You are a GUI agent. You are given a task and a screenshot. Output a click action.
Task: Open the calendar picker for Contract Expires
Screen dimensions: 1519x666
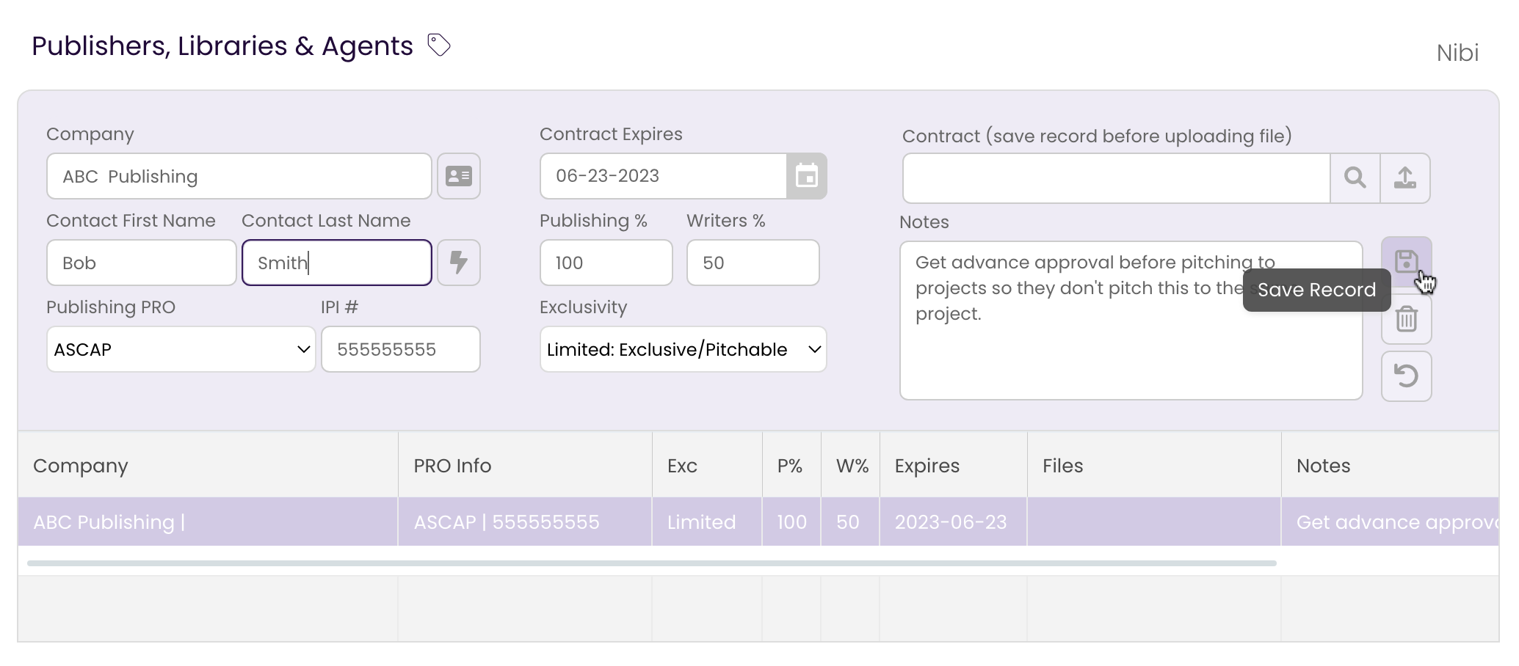[x=806, y=176]
